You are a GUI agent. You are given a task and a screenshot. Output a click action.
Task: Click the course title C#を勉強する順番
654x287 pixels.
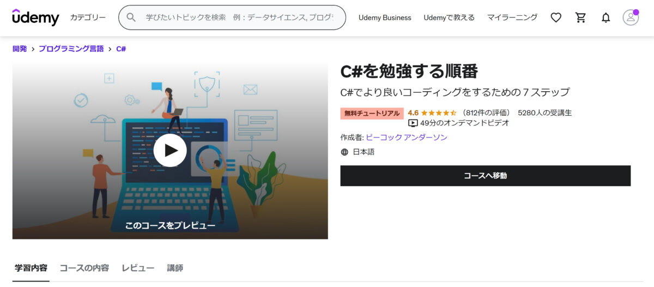[409, 71]
